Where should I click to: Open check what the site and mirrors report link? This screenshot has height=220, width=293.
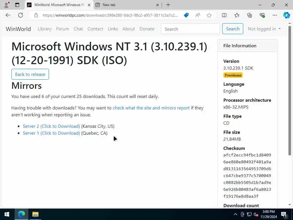[x=151, y=108]
